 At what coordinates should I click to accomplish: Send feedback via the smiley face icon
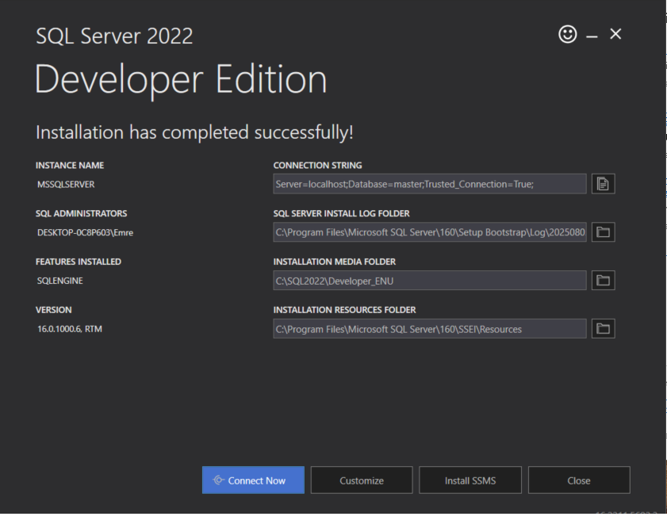pos(567,34)
